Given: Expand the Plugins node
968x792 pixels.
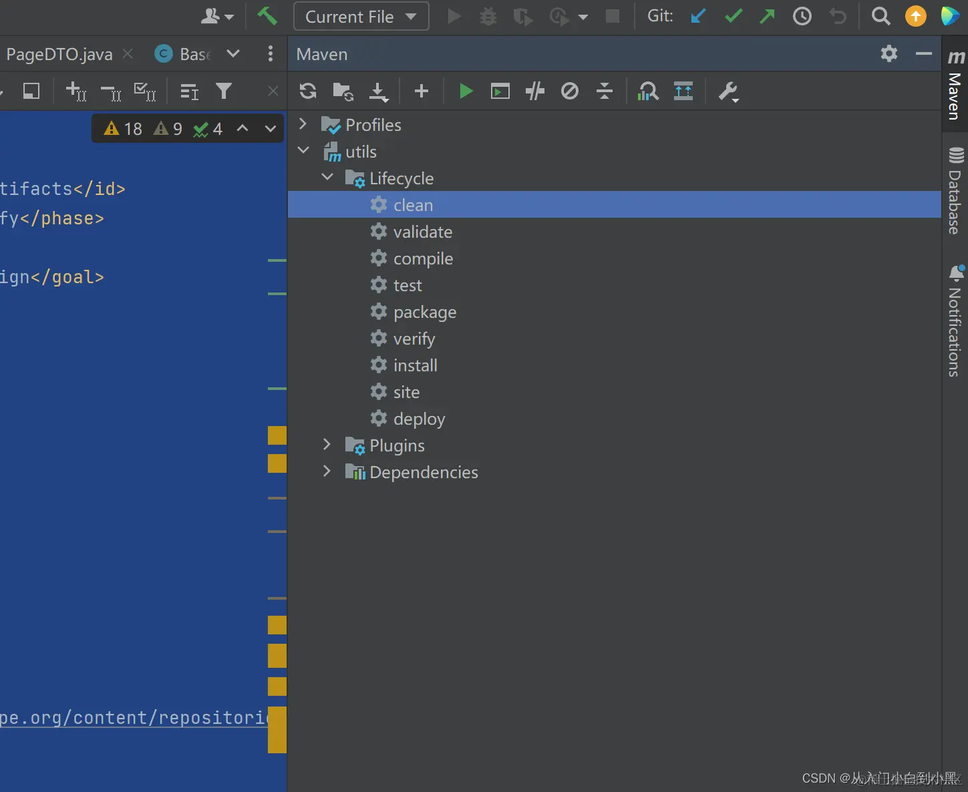Looking at the screenshot, I should (x=327, y=444).
